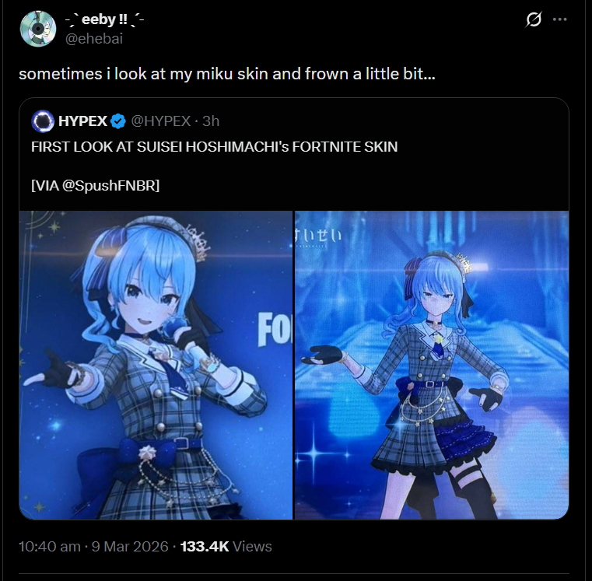The image size is (592, 581).
Task: Open the three-dot more options menu
Action: point(559,19)
